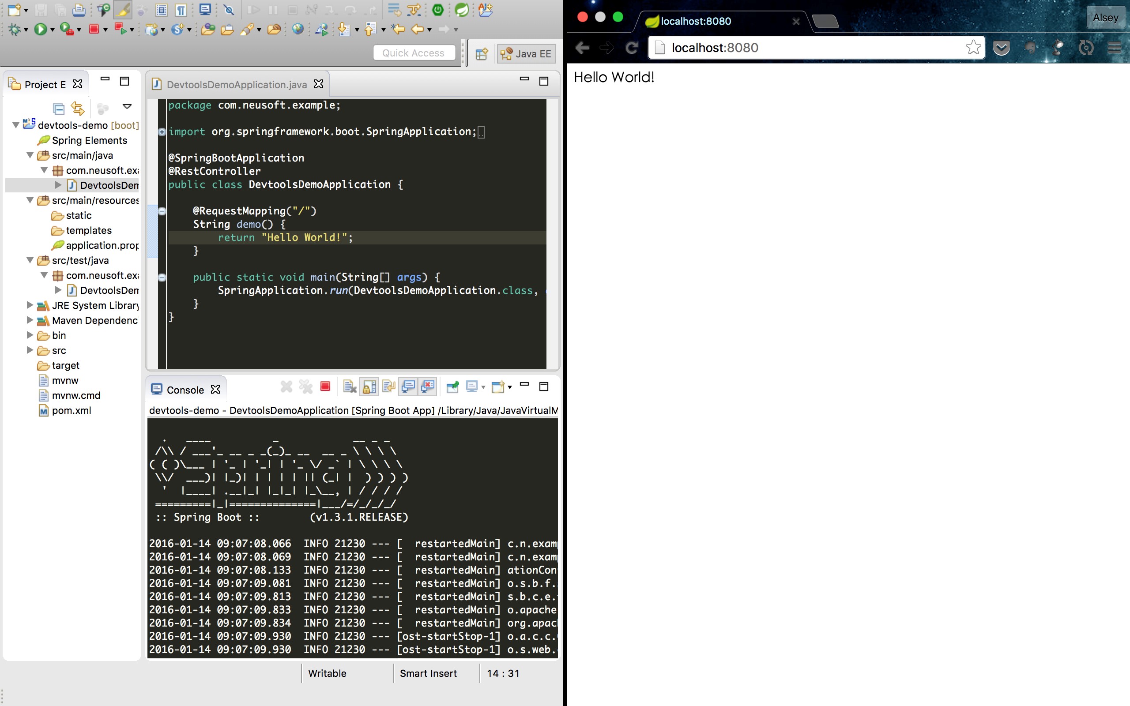1130x706 pixels.
Task: Click the Pocket extension icon in browser
Action: click(x=1002, y=48)
